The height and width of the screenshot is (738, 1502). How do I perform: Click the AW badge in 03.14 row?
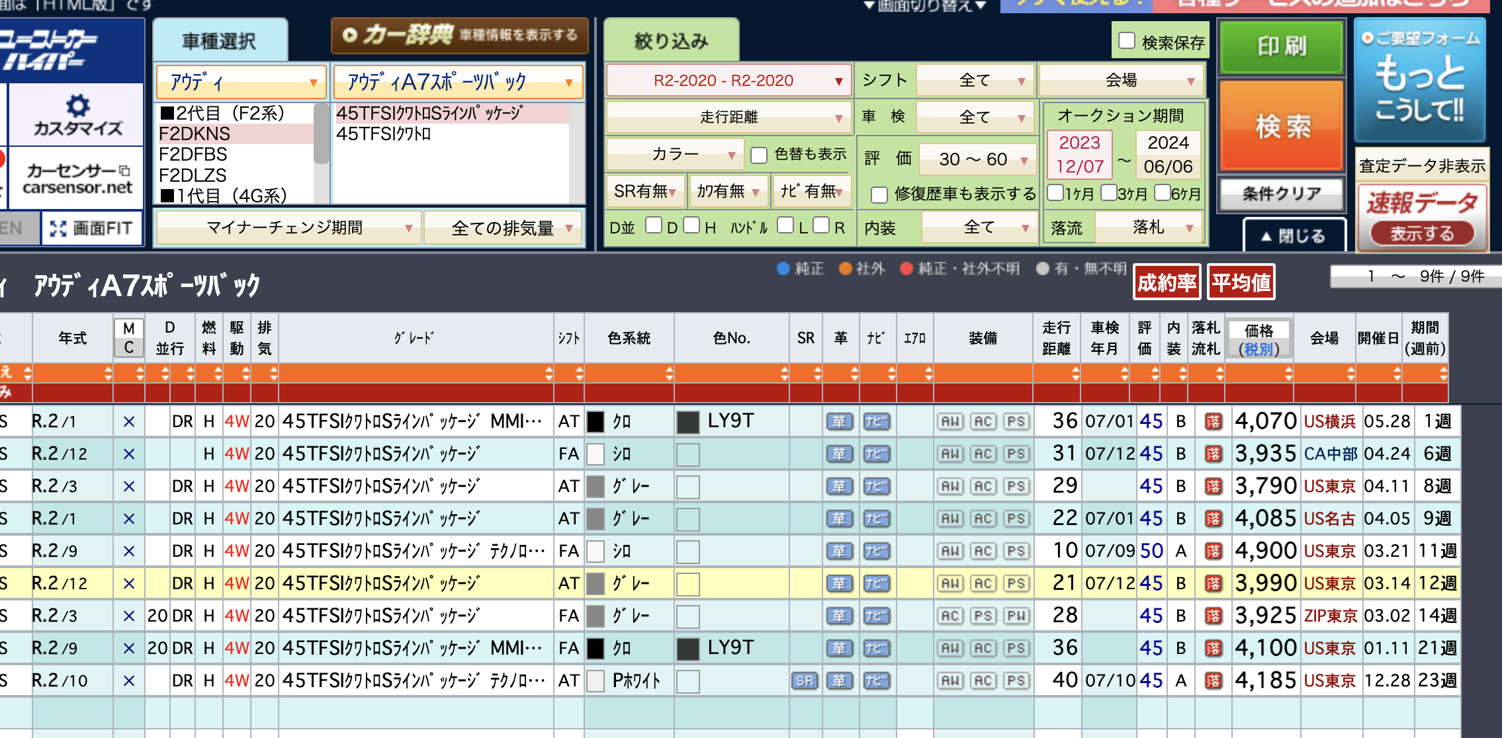click(x=951, y=583)
